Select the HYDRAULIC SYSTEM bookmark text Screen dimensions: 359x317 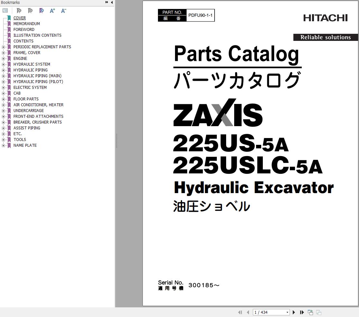(x=32, y=64)
